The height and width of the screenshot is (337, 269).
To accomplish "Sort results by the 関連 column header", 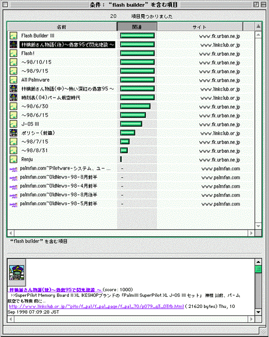I will click(137, 27).
